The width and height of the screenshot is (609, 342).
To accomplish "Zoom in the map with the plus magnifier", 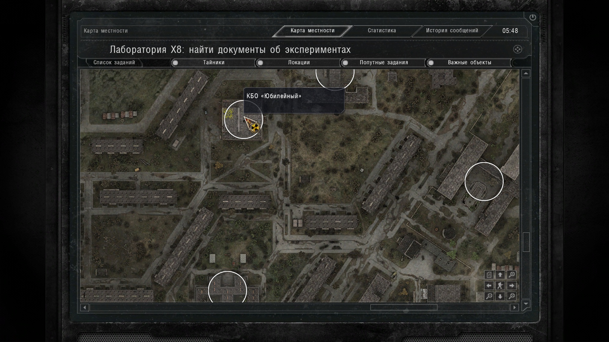I will point(511,275).
